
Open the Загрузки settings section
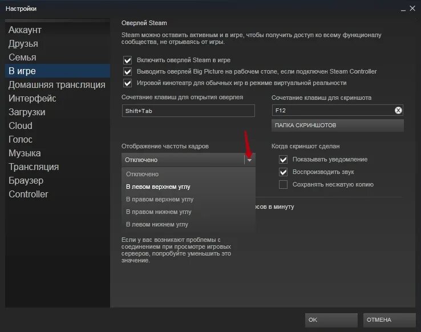click(58, 112)
